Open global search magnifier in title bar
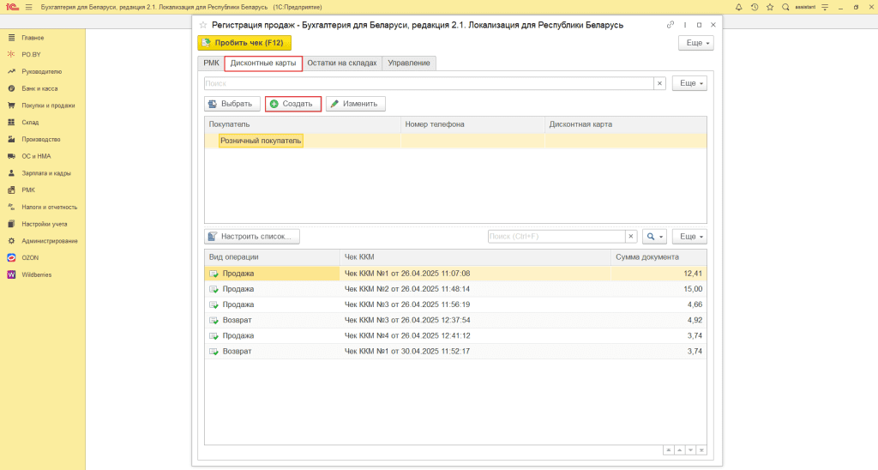878x470 pixels. click(785, 7)
